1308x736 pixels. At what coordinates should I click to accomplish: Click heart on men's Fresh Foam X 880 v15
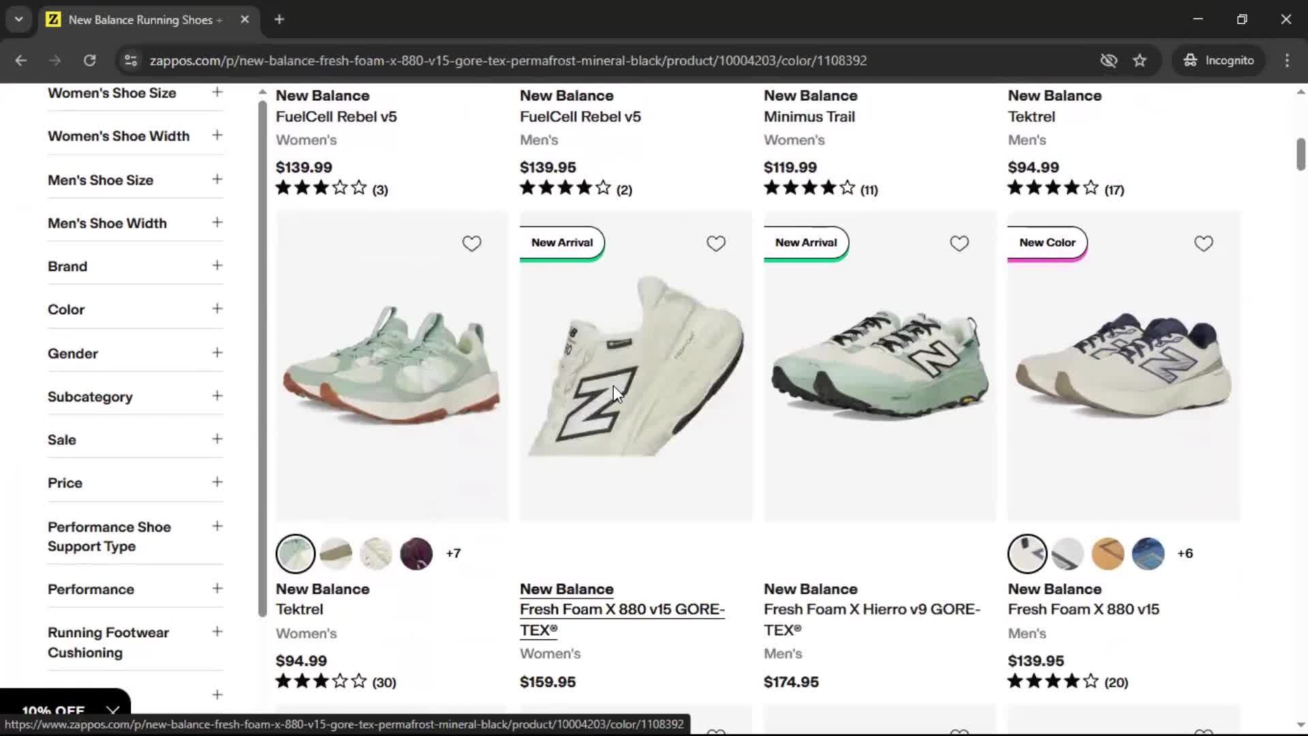tap(1203, 243)
